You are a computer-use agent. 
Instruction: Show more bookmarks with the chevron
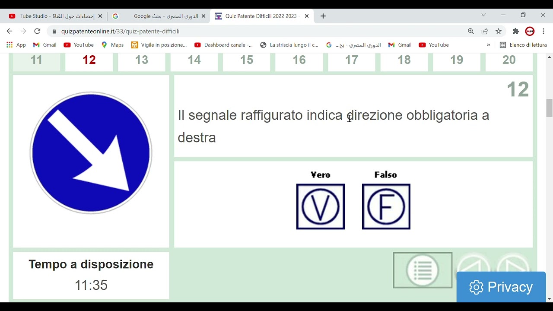coord(489,45)
